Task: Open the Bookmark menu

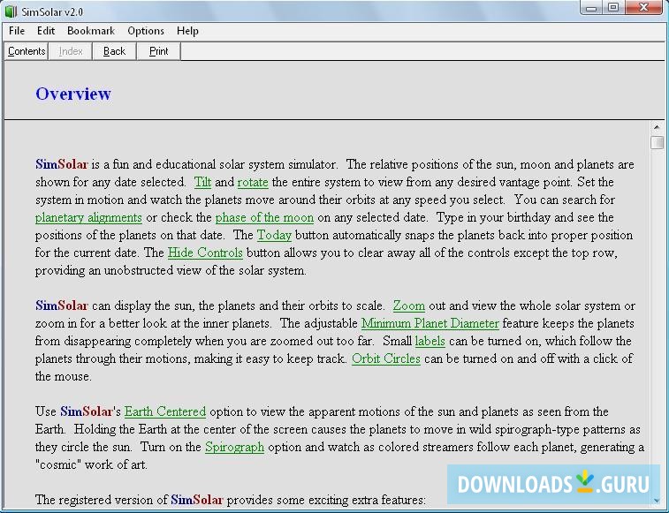Action: pos(91,31)
